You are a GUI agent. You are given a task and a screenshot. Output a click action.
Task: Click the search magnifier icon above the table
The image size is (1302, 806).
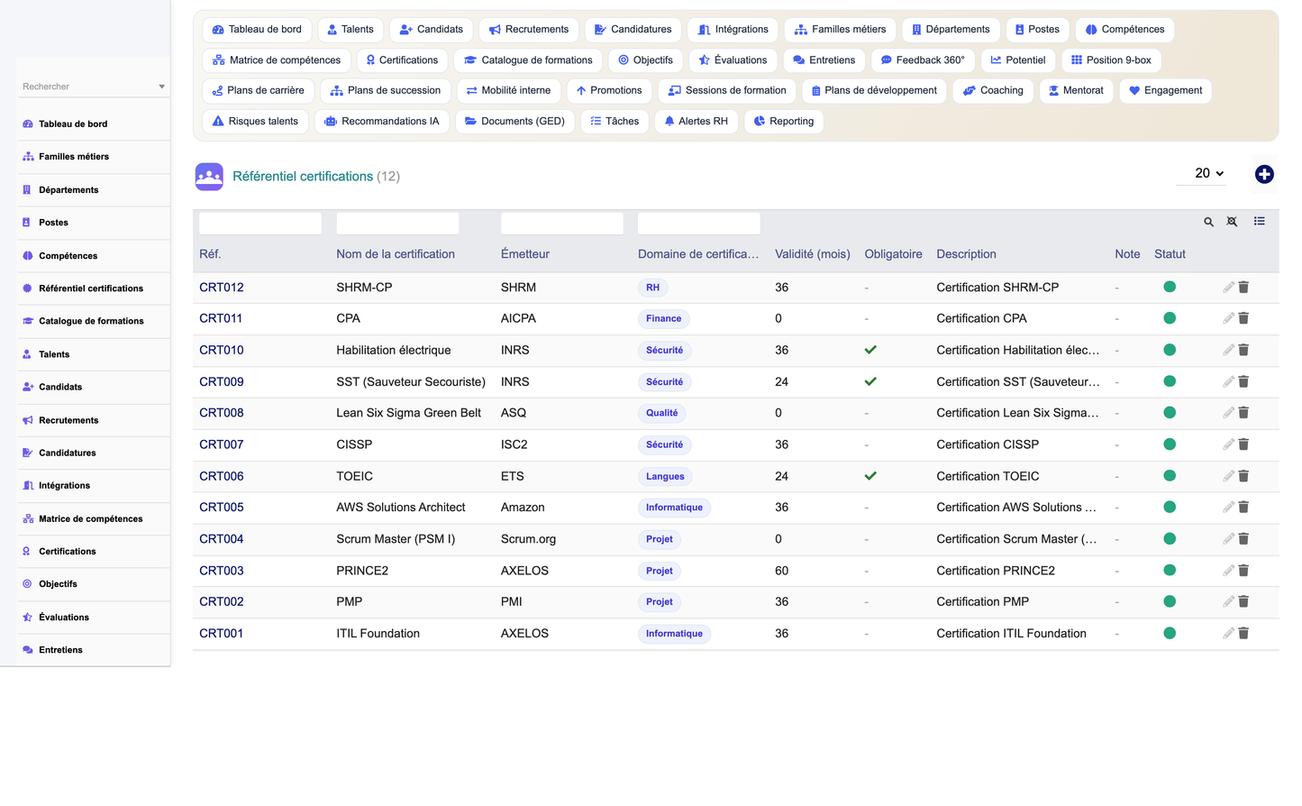(1208, 222)
